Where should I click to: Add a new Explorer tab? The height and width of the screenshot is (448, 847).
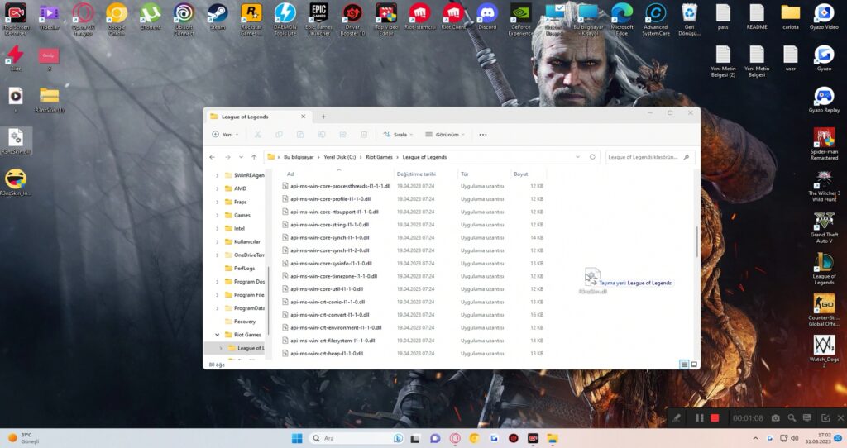[x=323, y=117]
